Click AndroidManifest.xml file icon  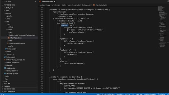[8, 43]
